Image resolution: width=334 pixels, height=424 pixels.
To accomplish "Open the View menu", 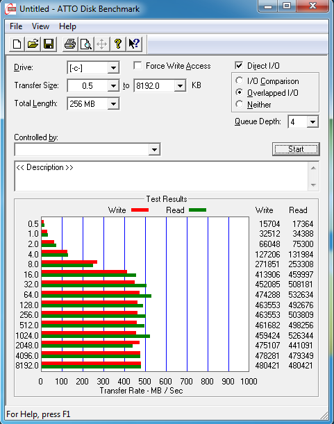I will pyautogui.click(x=40, y=26).
